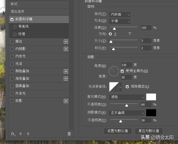Select direction 上 radio button
Image resolution: width=178 pixels, height=144 pixels.
(x=110, y=34)
